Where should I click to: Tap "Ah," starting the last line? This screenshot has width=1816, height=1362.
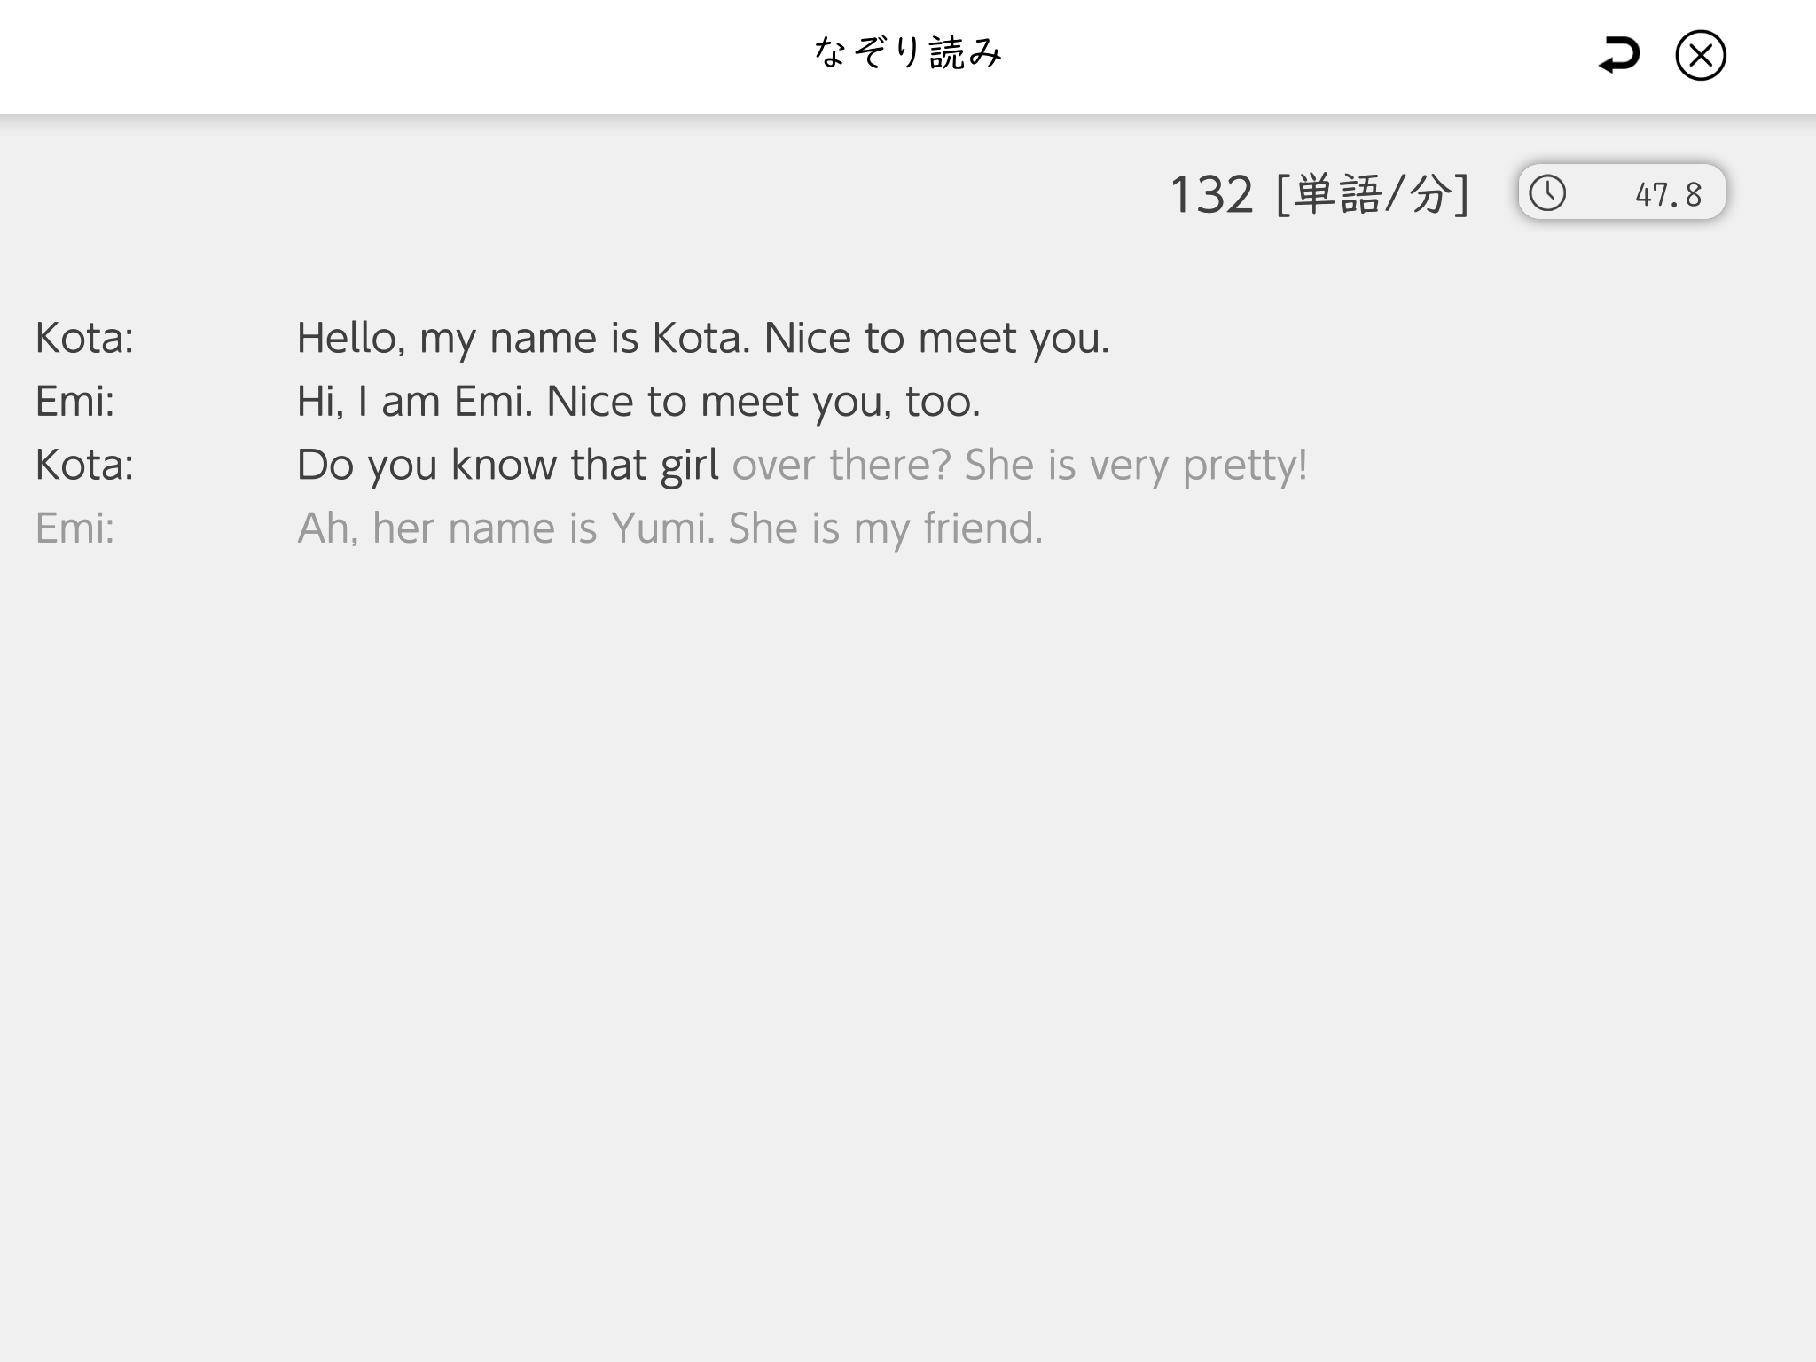point(328,528)
